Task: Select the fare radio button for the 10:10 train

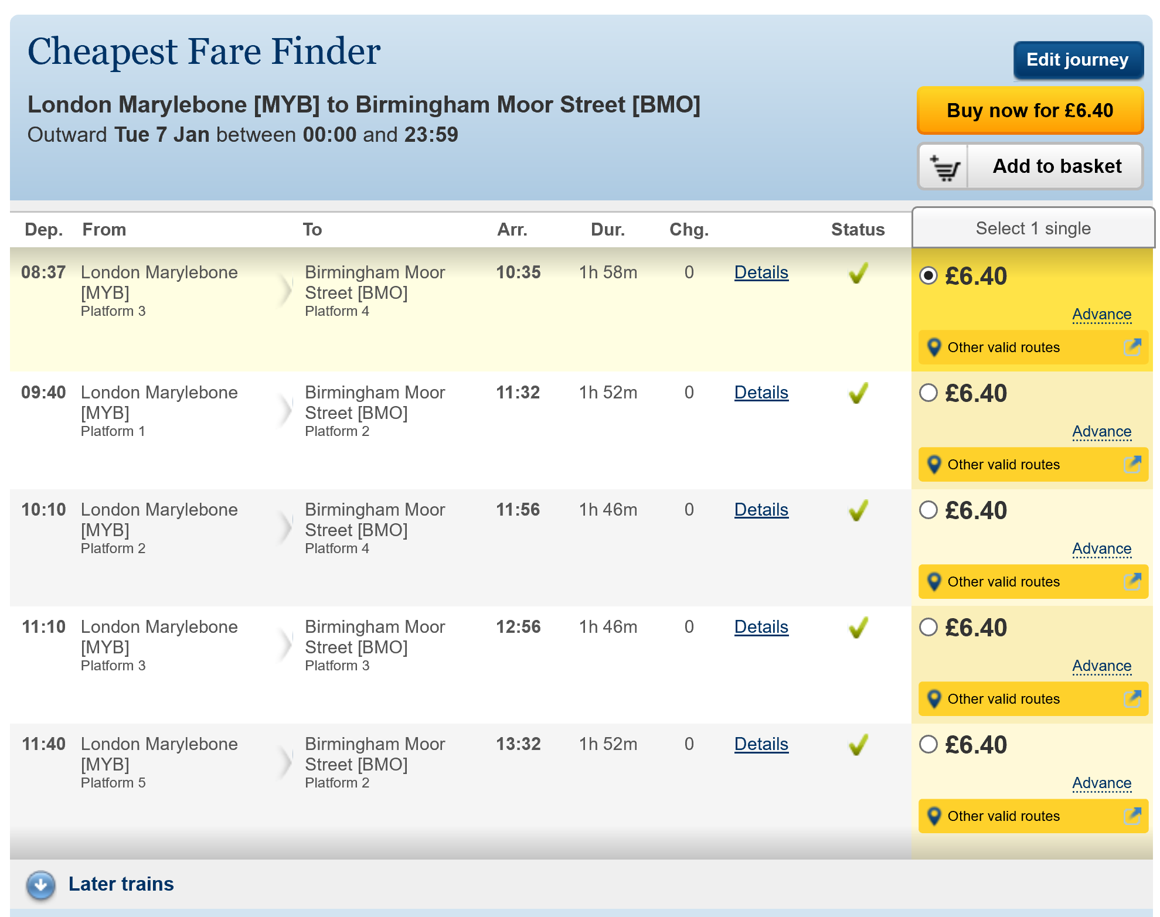Action: tap(928, 510)
